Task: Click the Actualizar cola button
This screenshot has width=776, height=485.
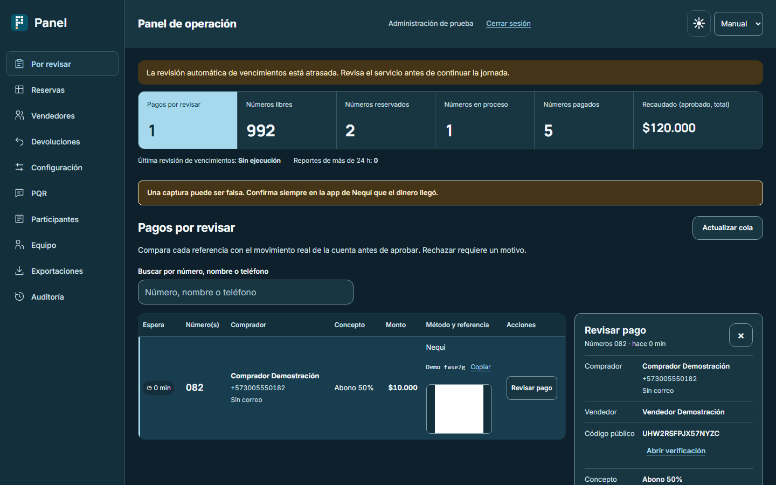Action: click(727, 228)
